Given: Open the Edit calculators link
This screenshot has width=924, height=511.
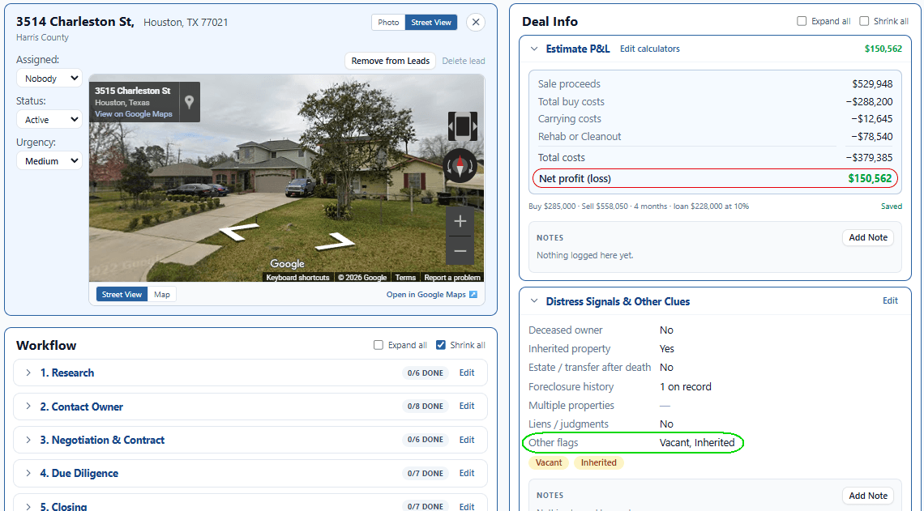Looking at the screenshot, I should point(650,49).
